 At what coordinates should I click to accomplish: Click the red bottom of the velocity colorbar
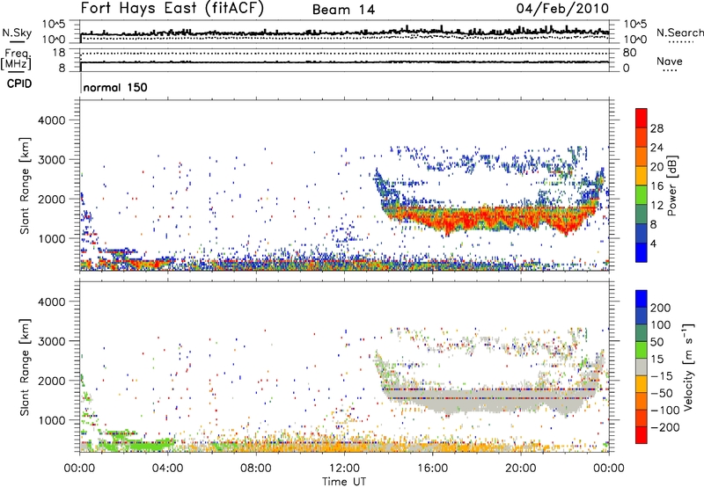(642, 435)
